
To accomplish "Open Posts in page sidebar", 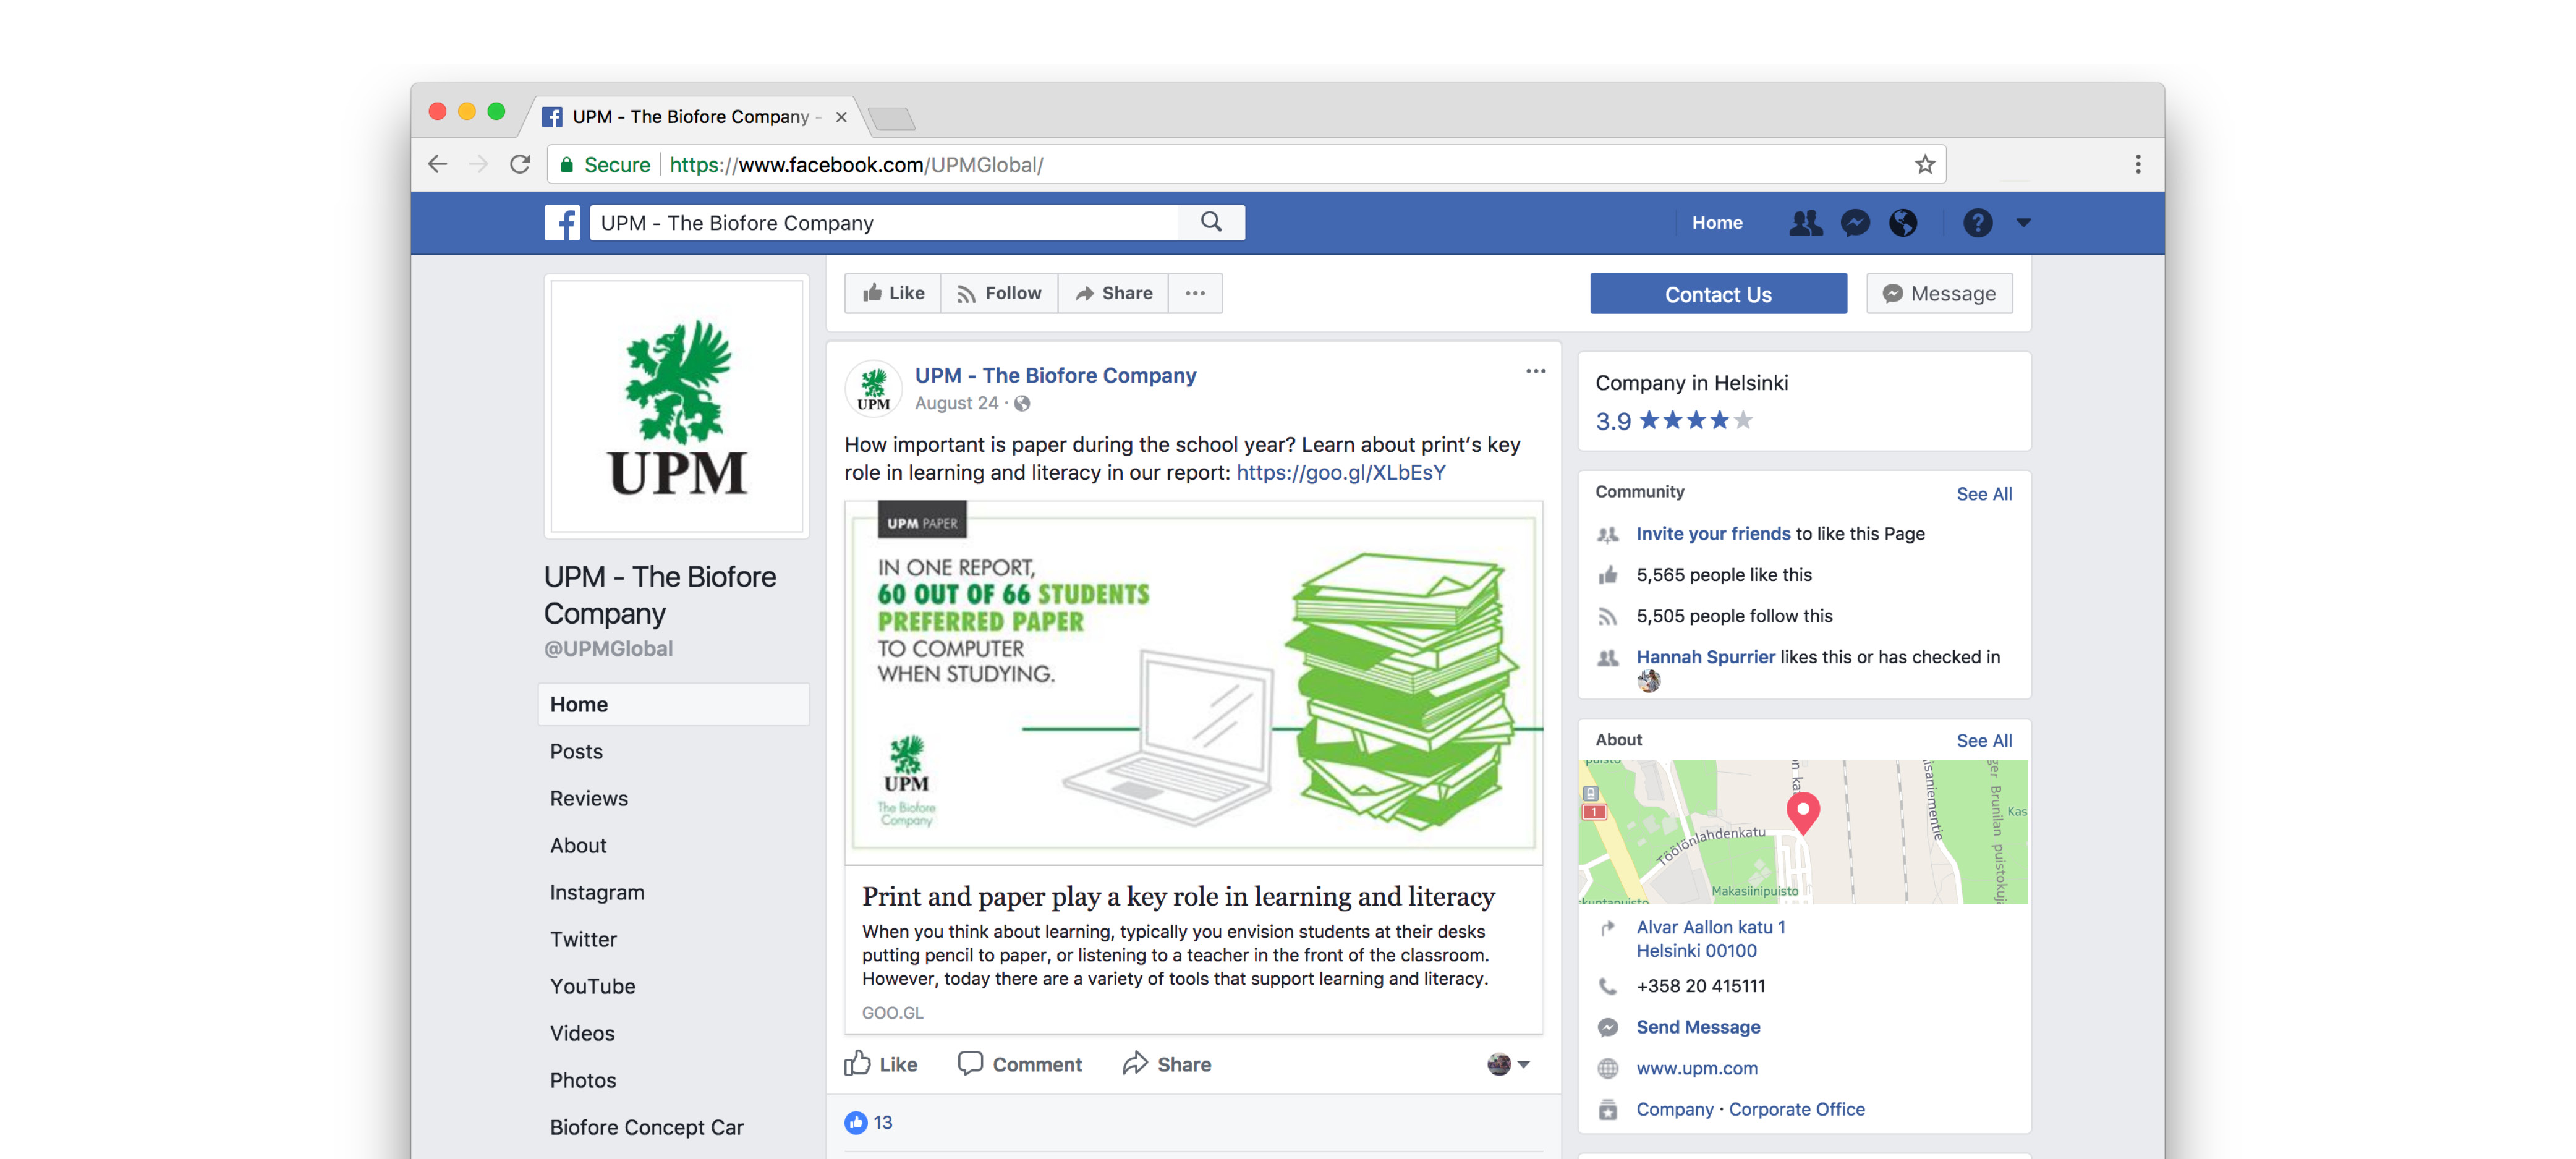I will 576,751.
